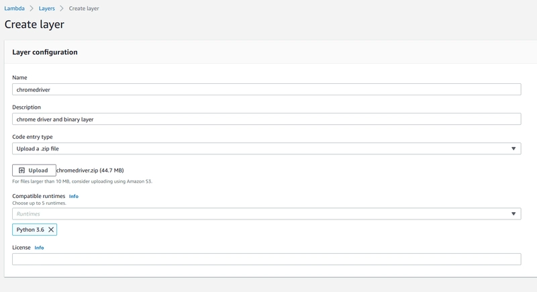Click the Layer configuration panel header
Screen dimensions: 537x292
point(45,52)
